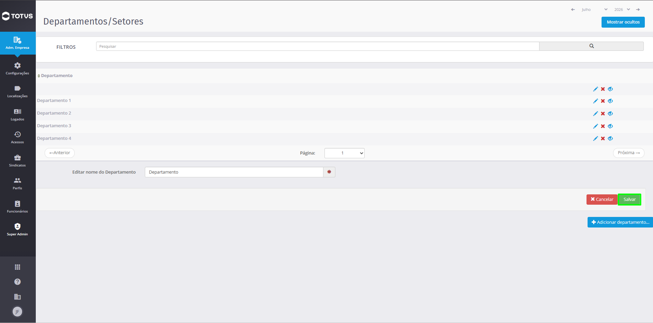653x323 pixels.
Task: Delete Departamento 1 with red X
Action: [603, 101]
